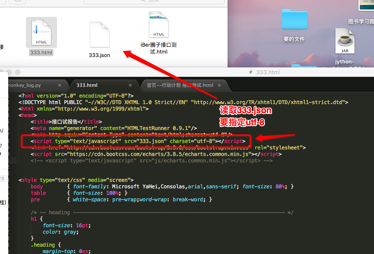This screenshot has height=254, width=374.
Task: Select the iBer圈子接口测试.html file icon
Action: [x=159, y=25]
